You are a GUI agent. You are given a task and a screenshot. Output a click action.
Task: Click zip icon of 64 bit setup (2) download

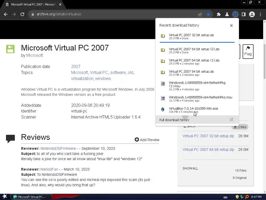point(163,50)
